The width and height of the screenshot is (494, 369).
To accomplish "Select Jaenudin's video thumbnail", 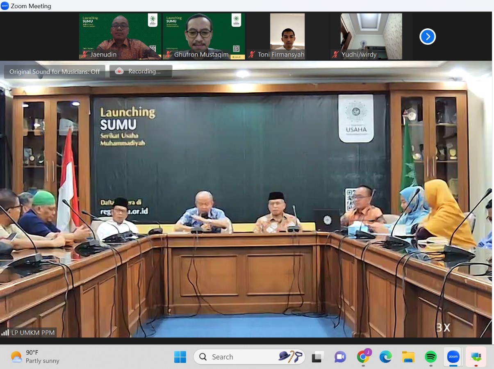I will pos(120,36).
